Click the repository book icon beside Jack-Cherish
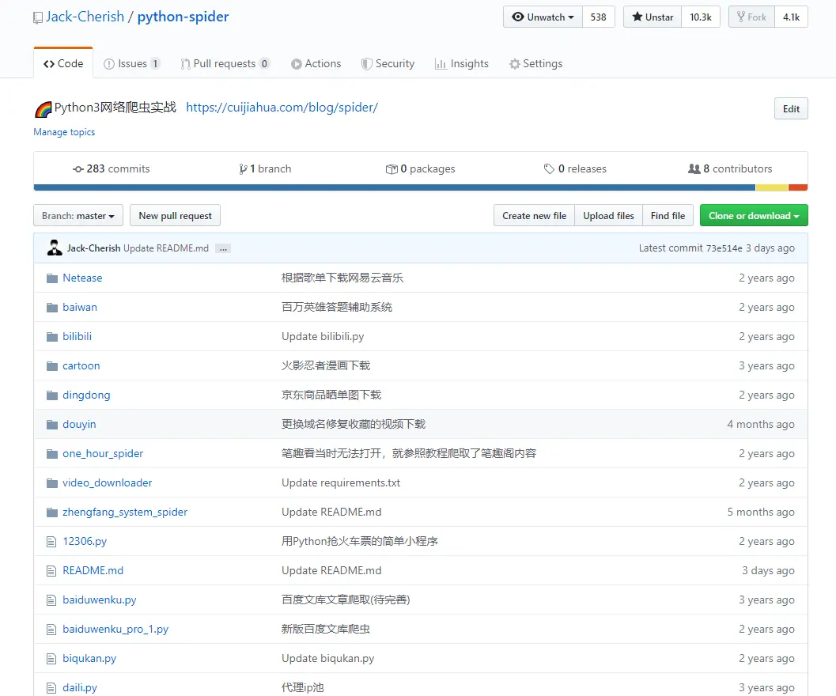The height and width of the screenshot is (696, 836). [37, 17]
